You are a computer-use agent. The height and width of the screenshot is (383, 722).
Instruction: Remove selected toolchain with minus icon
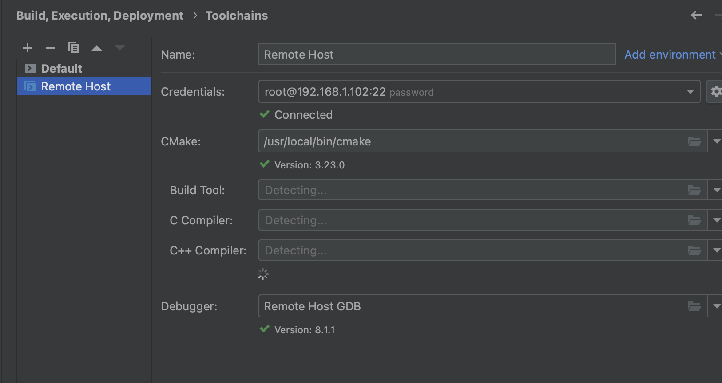pos(51,47)
